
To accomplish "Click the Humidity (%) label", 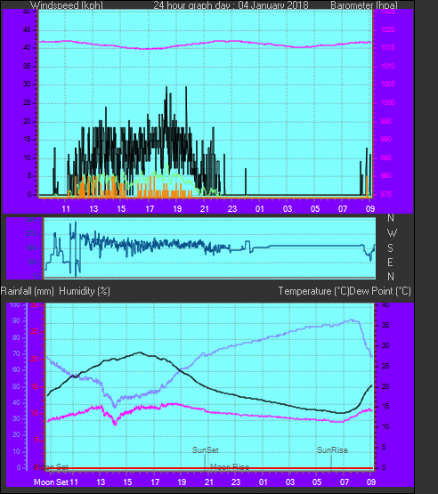I will pos(85,291).
